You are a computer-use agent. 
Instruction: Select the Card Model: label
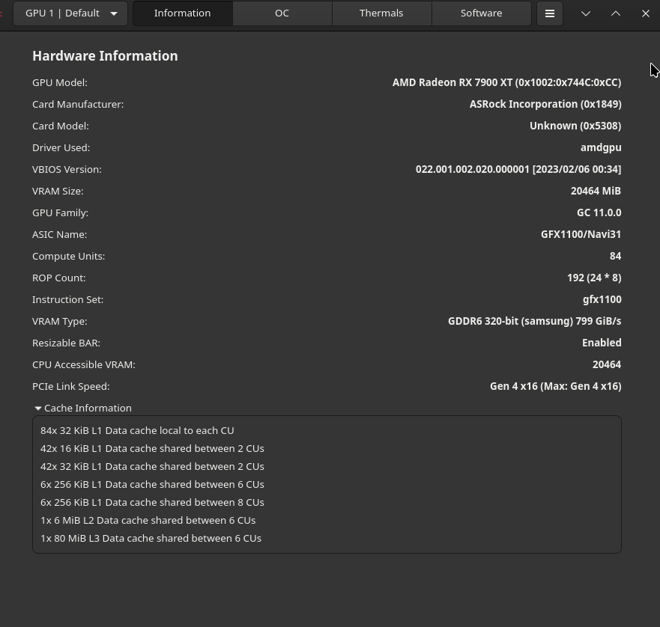click(61, 126)
